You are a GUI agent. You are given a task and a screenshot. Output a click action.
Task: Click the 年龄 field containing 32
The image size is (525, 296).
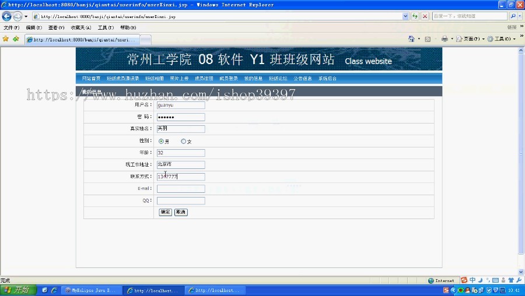[181, 153]
